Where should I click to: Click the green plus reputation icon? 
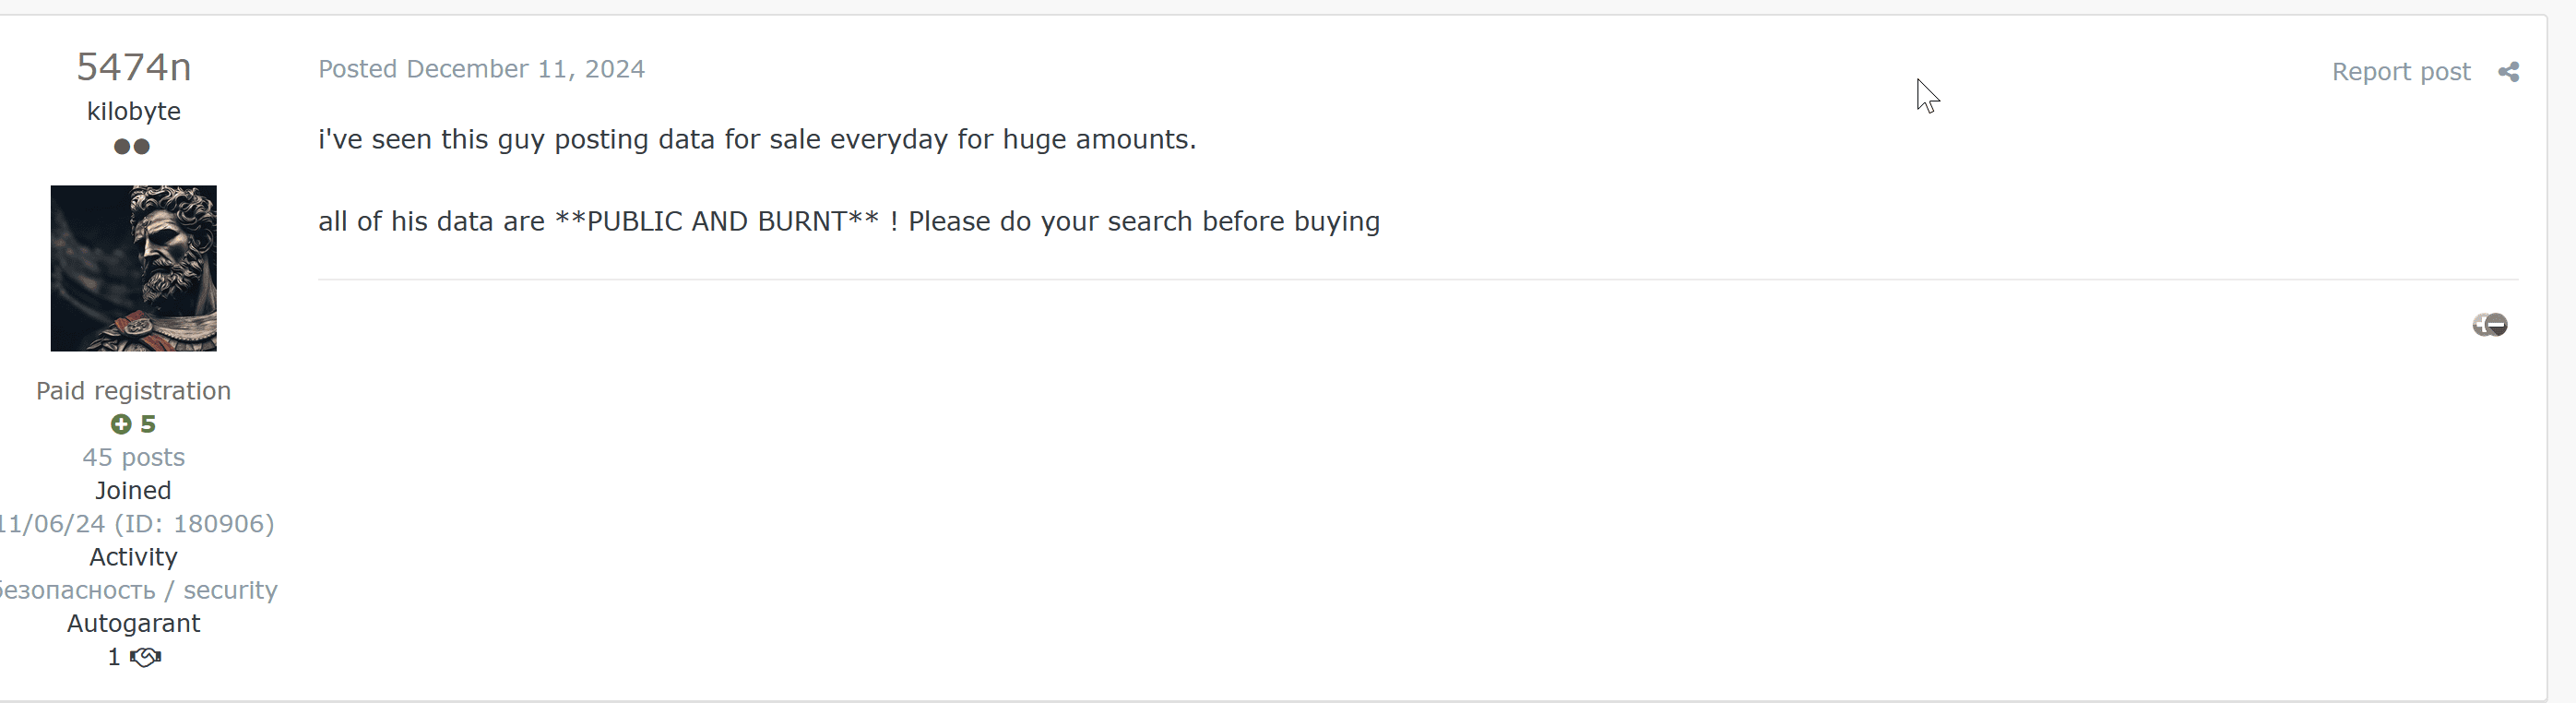(121, 424)
